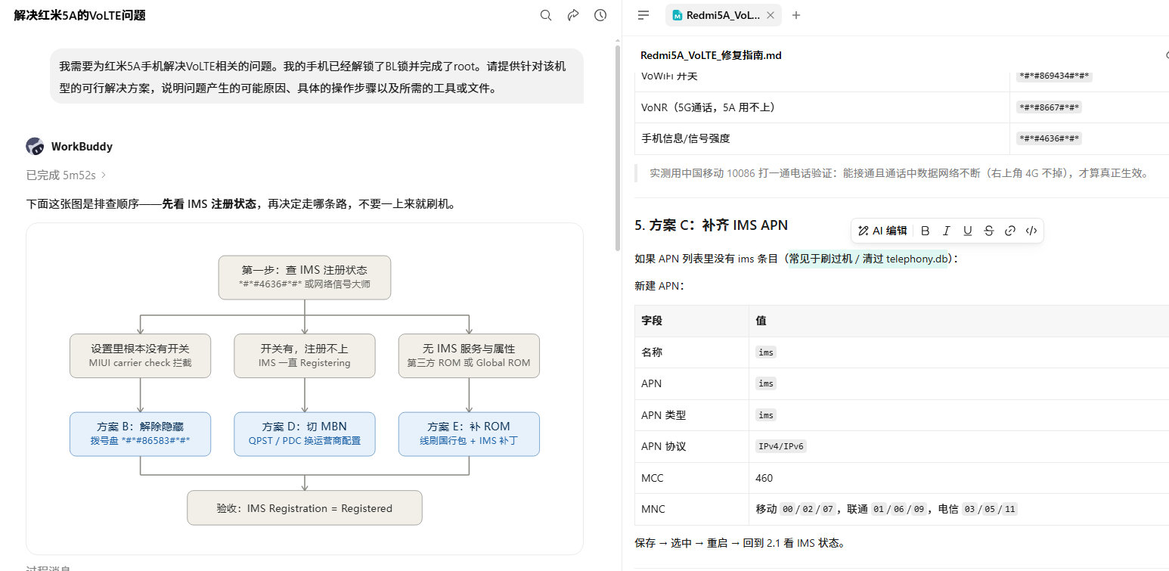
Task: Click the ims value in the 名称 row
Action: (766, 352)
